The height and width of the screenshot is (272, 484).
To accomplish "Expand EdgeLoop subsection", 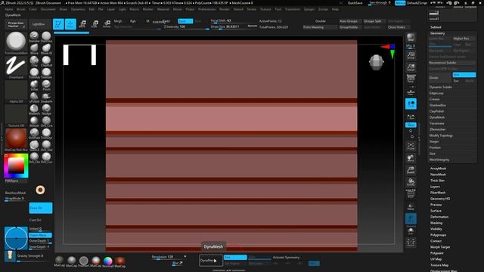I will click(436, 93).
